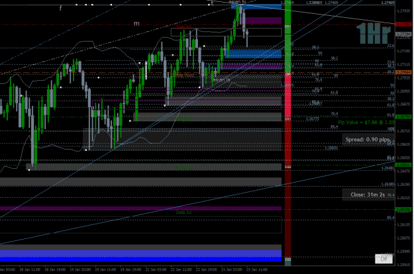Select the blue zone at chart bottom

140,256
